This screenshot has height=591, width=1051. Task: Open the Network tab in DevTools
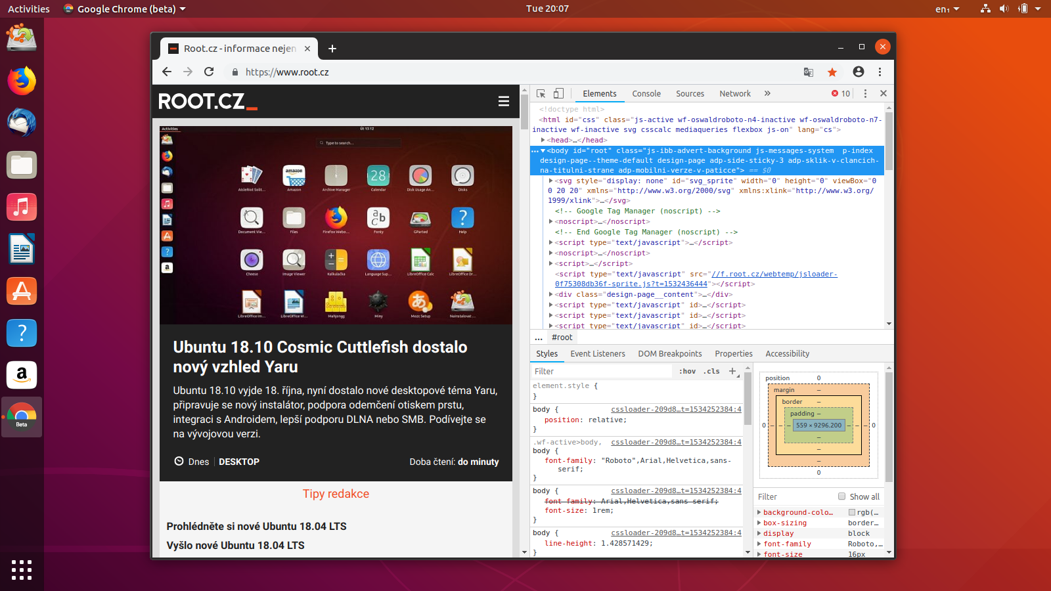735,93
